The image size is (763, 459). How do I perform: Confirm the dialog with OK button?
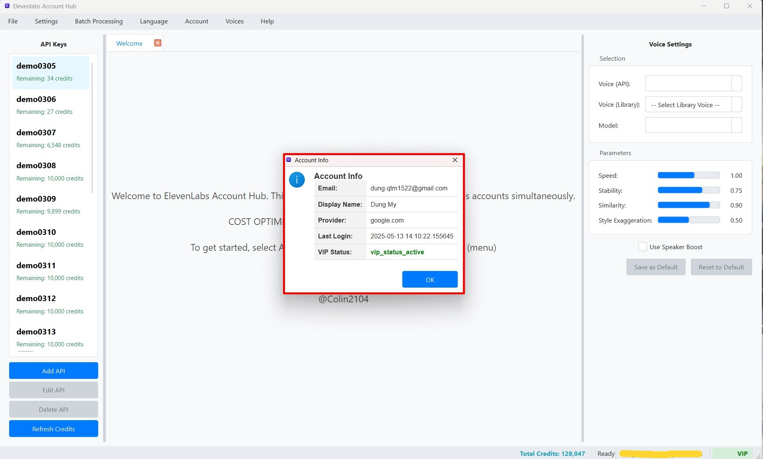430,279
